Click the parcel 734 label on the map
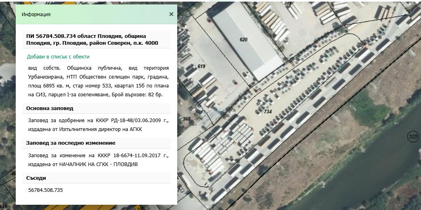 tap(268, 111)
